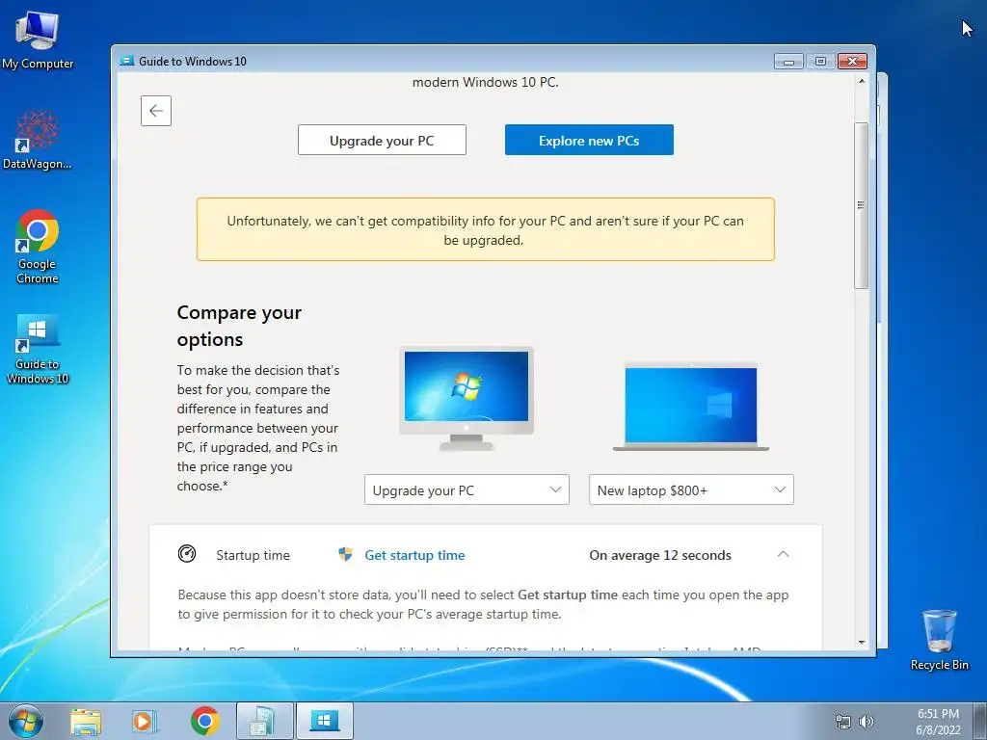The image size is (987, 740).
Task: Click the network icon in the system tray
Action: pyautogui.click(x=842, y=722)
